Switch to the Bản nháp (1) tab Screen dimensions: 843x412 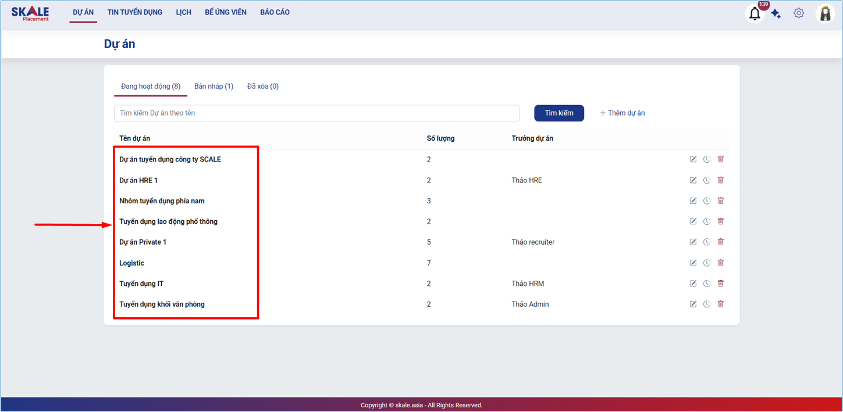214,87
